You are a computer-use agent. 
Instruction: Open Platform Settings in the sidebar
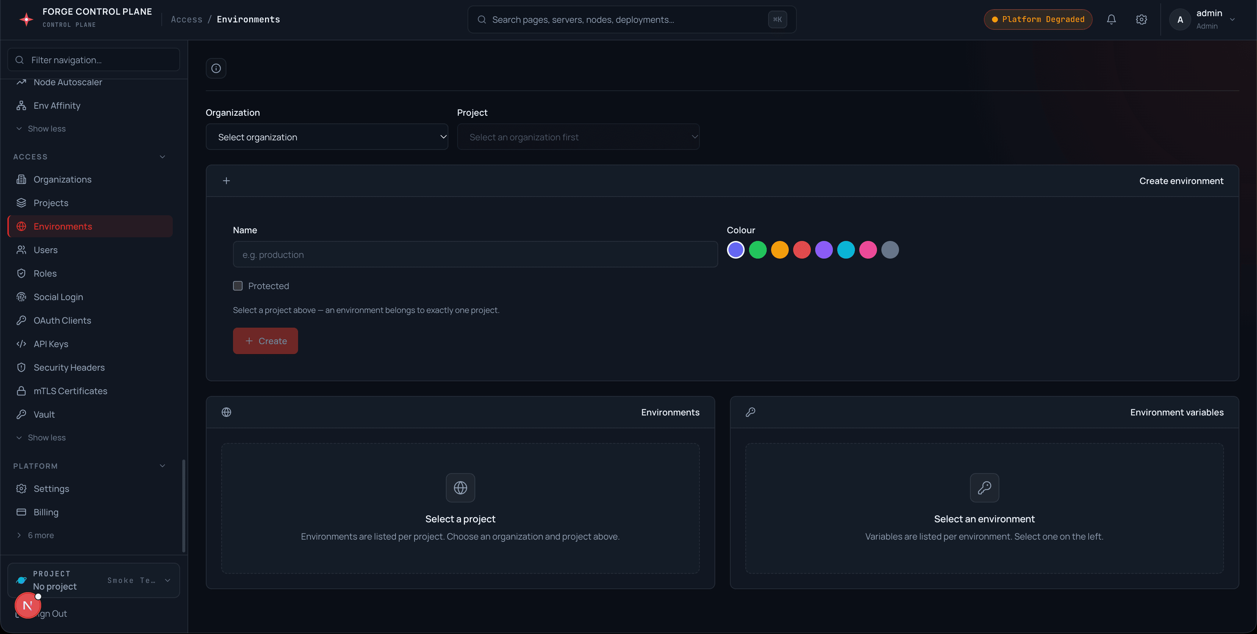coord(90,489)
